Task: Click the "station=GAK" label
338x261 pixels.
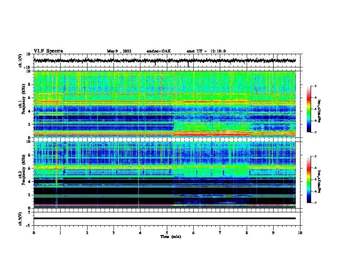Action: coord(159,51)
